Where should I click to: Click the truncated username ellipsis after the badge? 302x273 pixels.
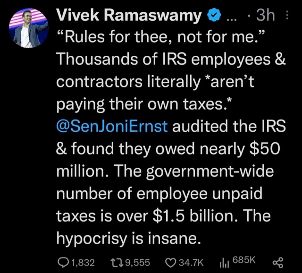(232, 17)
